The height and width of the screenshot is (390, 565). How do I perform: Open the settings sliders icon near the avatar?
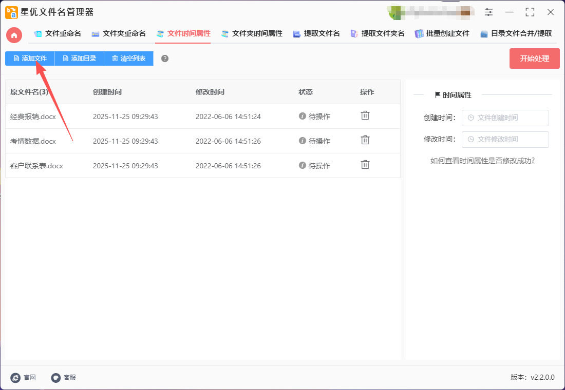pos(488,12)
